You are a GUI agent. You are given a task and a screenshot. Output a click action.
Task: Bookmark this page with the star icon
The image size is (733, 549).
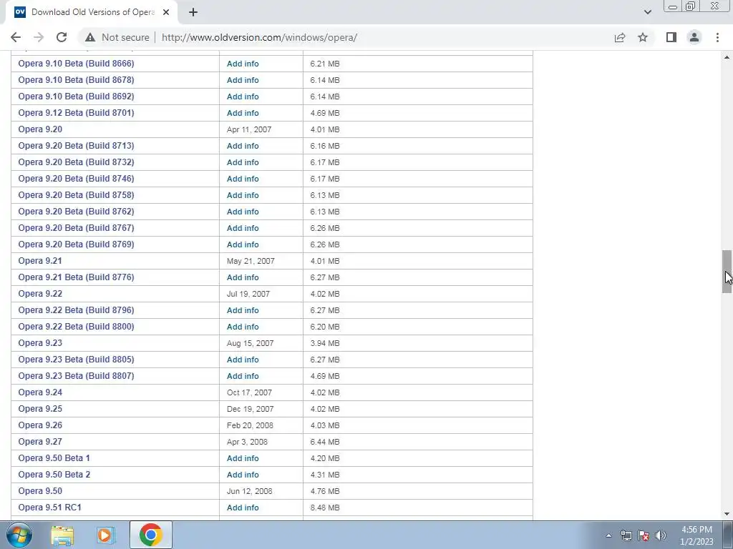coord(644,37)
